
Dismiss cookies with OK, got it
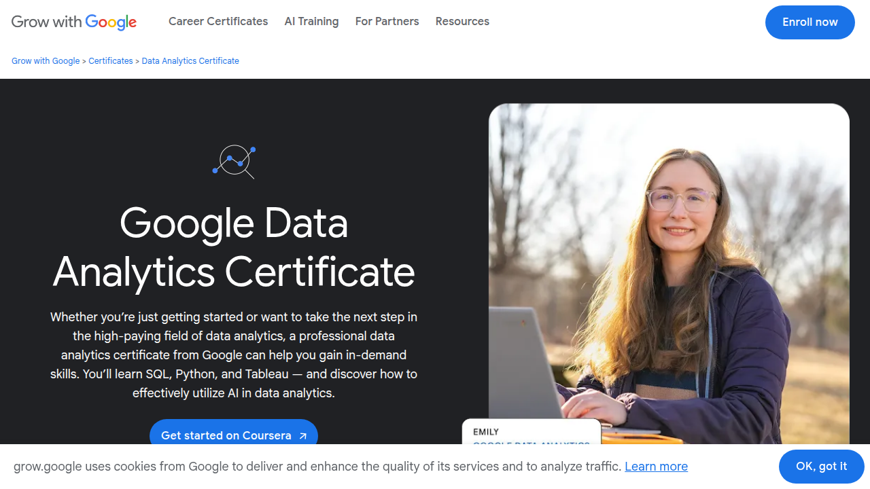(821, 467)
